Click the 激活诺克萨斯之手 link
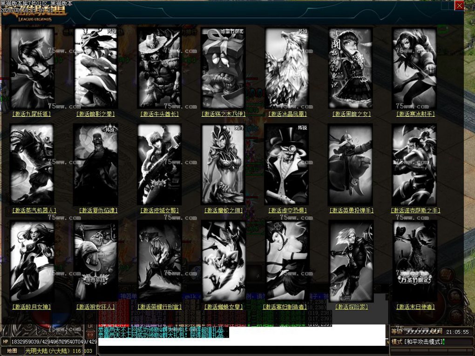 [415, 210]
